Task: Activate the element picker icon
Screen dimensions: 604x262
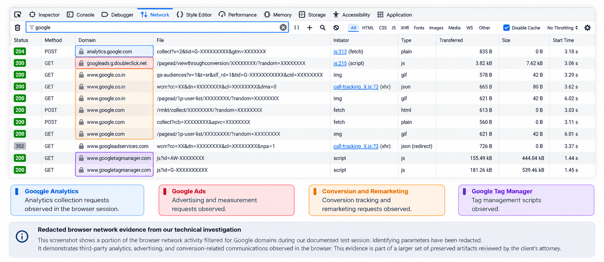Action: pos(18,15)
